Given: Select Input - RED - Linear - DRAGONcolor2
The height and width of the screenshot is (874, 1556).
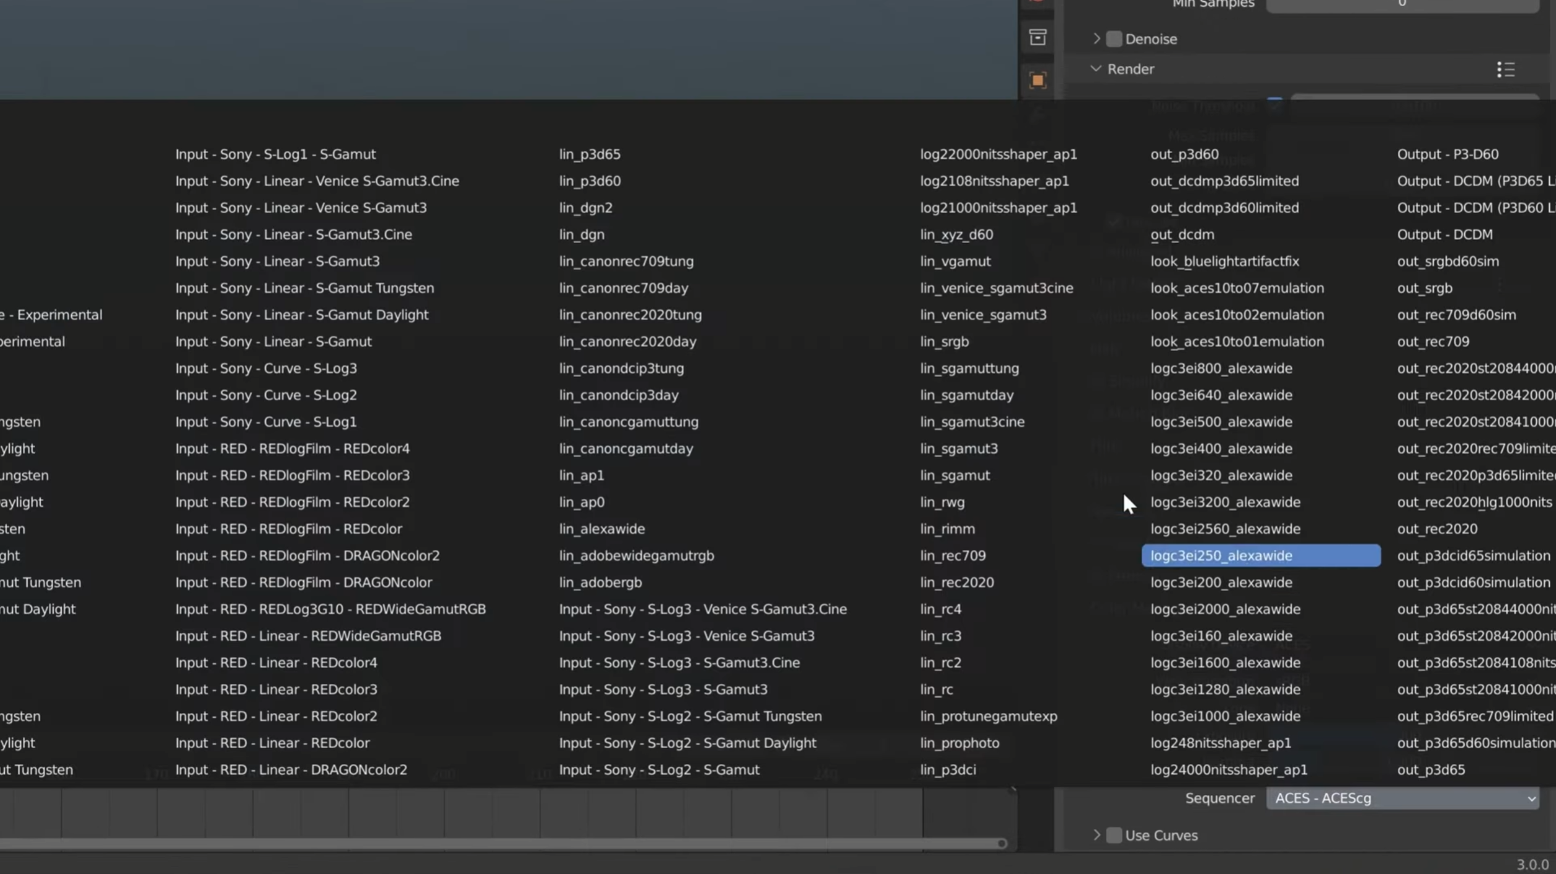Looking at the screenshot, I should pos(291,770).
